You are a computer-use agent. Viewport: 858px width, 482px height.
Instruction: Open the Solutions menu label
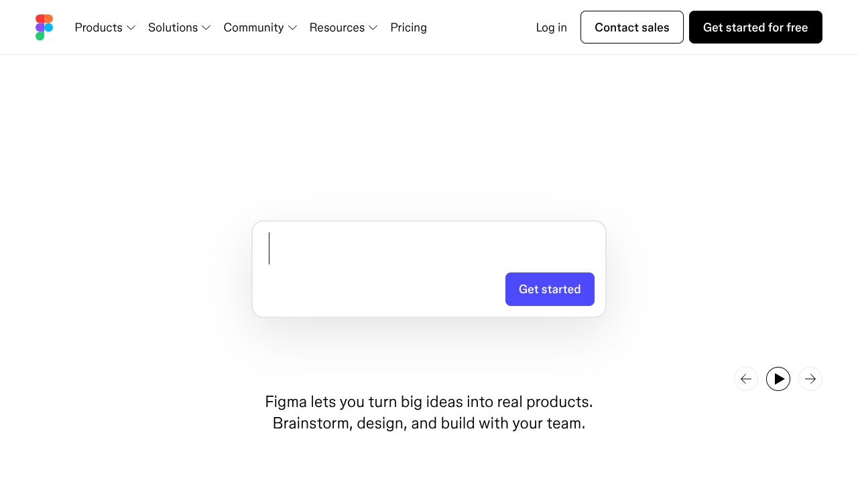[x=173, y=27]
